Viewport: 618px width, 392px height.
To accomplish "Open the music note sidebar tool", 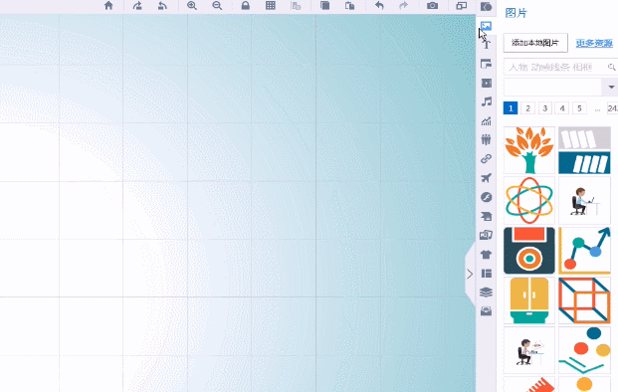I will pyautogui.click(x=487, y=101).
